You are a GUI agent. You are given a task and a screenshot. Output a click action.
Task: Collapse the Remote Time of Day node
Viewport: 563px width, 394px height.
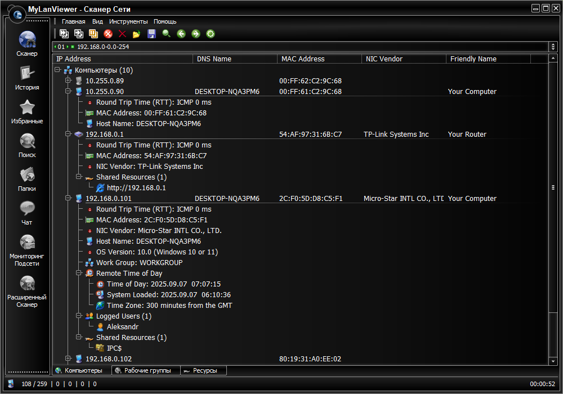[x=79, y=273]
